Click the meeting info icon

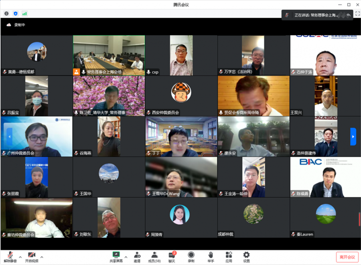pos(6,13)
